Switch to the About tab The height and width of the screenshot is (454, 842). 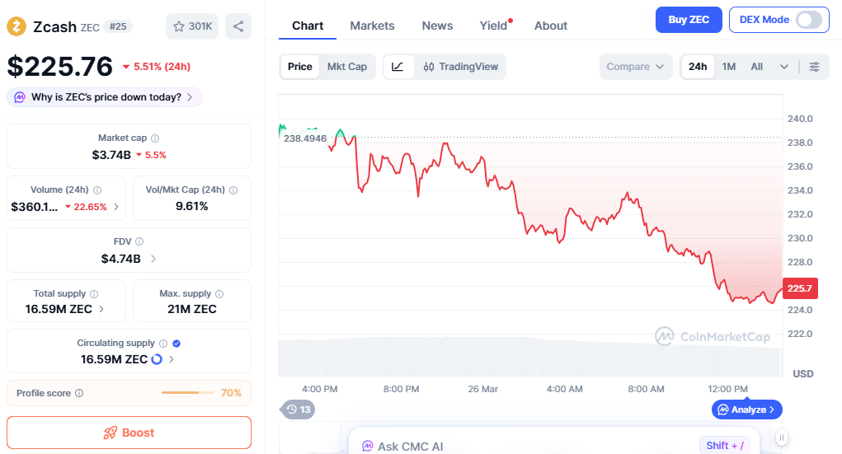click(x=551, y=26)
